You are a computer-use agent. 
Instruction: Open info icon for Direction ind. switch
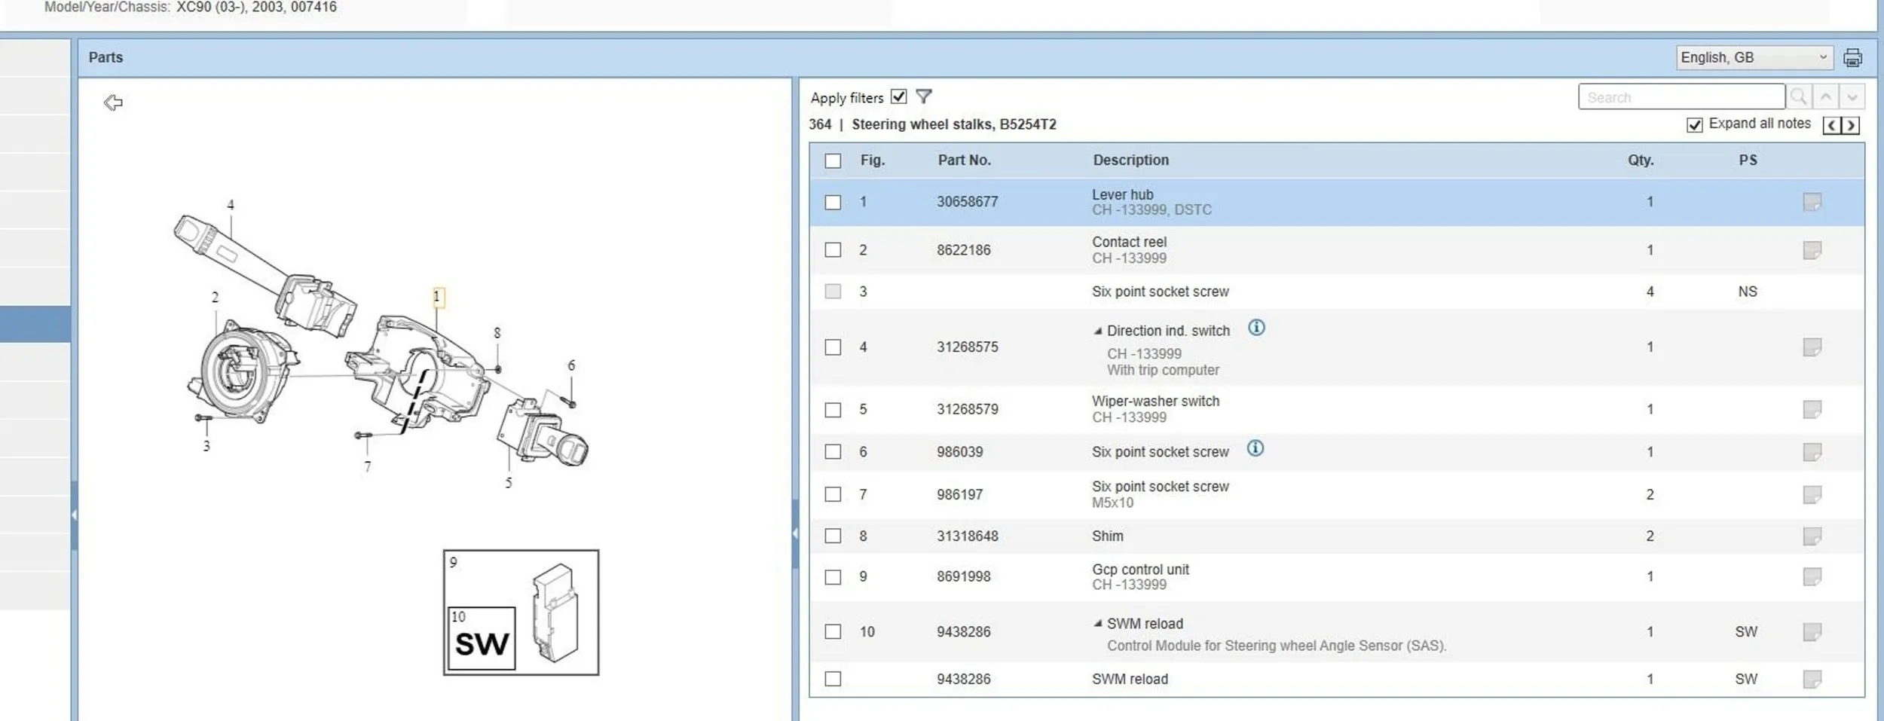[x=1256, y=328]
